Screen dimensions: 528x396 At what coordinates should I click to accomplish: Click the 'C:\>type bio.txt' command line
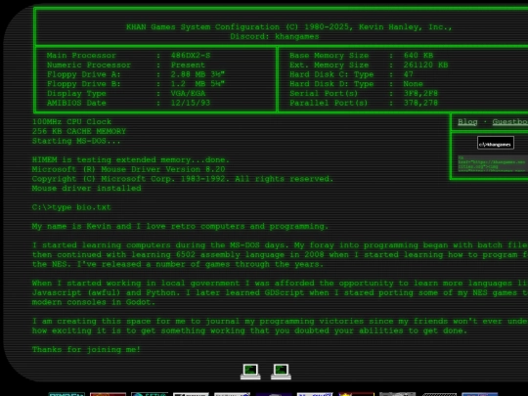click(x=71, y=207)
